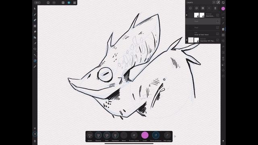The height and width of the screenshot is (145, 258).
Task: Open the adjustment layer button in Layers
Action: [196, 8]
